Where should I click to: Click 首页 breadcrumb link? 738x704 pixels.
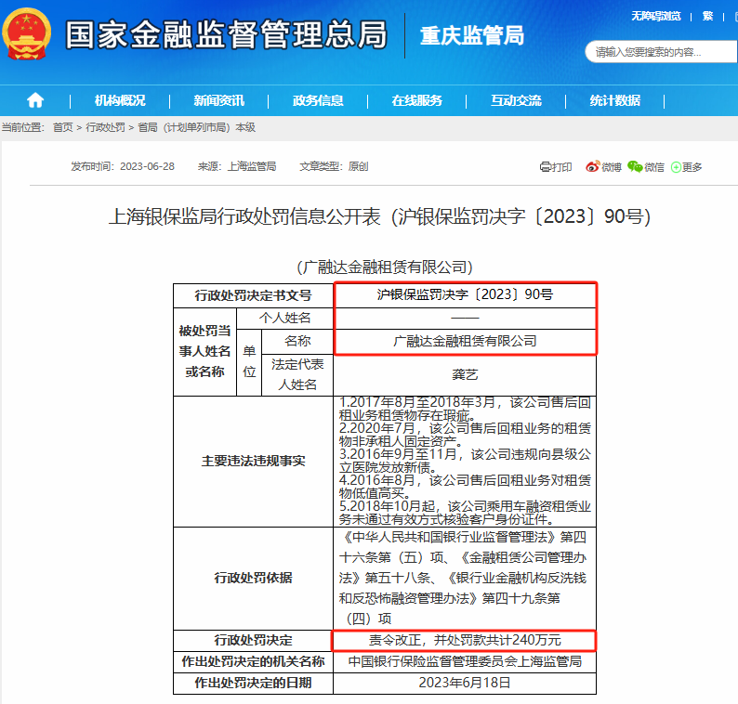pyautogui.click(x=63, y=127)
